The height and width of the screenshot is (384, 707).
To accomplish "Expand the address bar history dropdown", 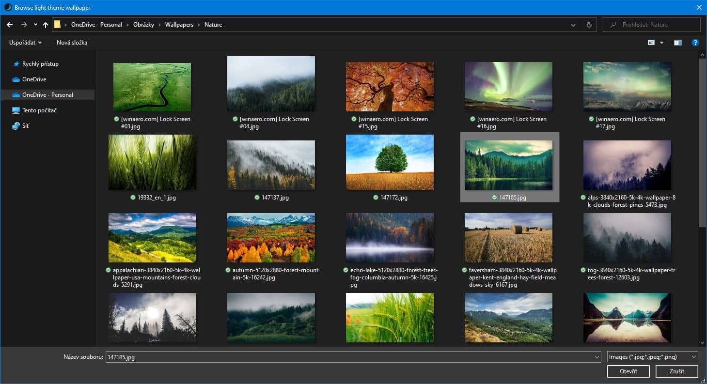I will pyautogui.click(x=573, y=25).
